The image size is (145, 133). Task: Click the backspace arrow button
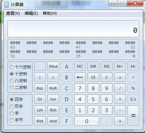(x=80, y=77)
